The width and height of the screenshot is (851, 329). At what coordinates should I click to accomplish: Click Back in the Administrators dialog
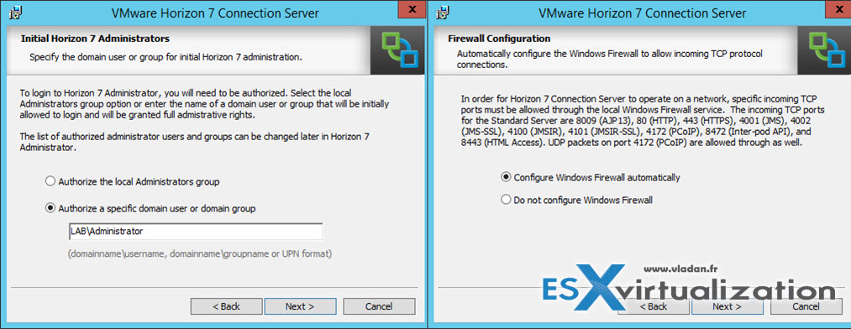pyautogui.click(x=226, y=306)
